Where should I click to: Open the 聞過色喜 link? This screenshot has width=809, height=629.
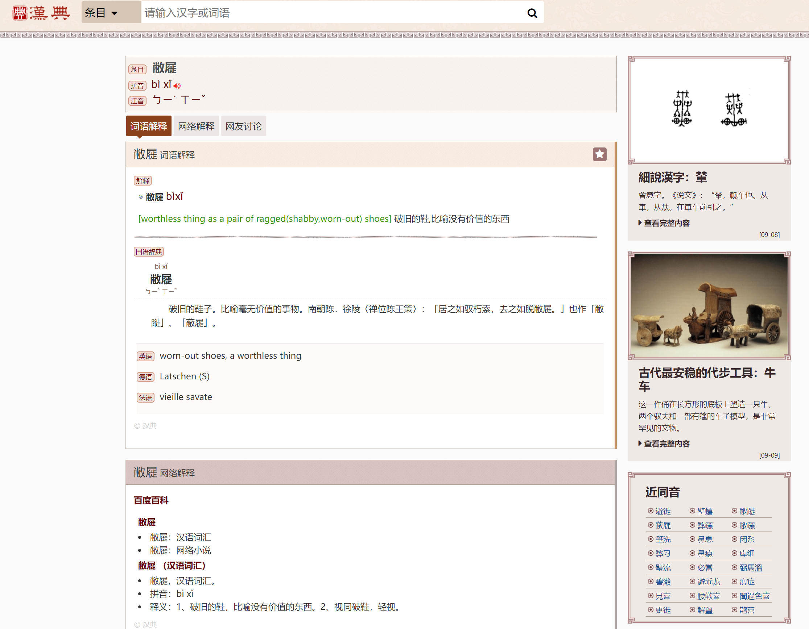click(x=754, y=596)
